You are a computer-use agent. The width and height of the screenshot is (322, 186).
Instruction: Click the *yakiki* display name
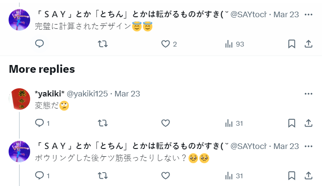49,93
